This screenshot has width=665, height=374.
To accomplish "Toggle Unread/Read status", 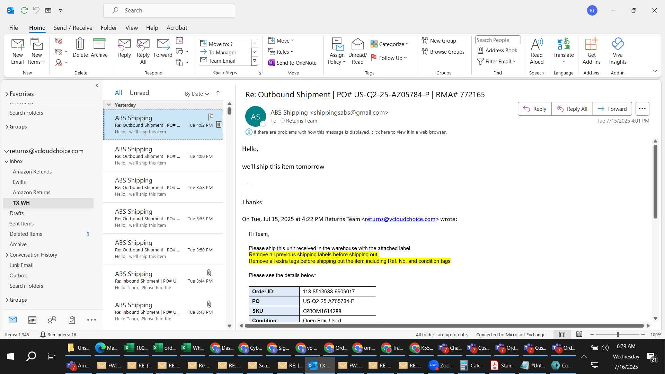I will click(357, 51).
